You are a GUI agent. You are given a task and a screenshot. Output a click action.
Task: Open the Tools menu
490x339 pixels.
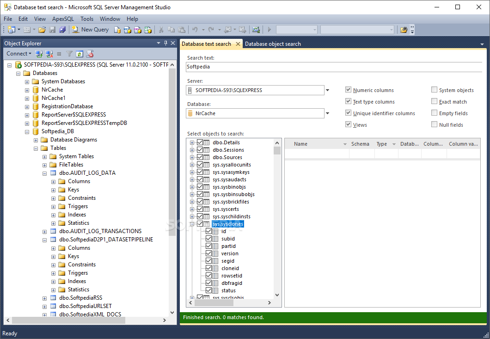(87, 19)
